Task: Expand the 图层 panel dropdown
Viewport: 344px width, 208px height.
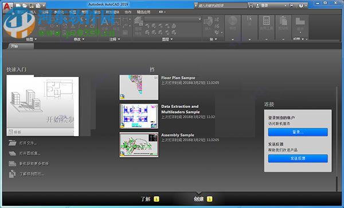Action: 167,39
